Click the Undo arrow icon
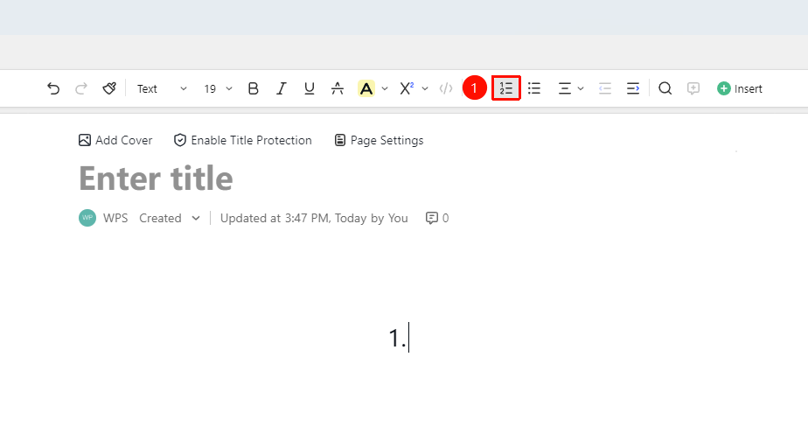 pyautogui.click(x=53, y=88)
